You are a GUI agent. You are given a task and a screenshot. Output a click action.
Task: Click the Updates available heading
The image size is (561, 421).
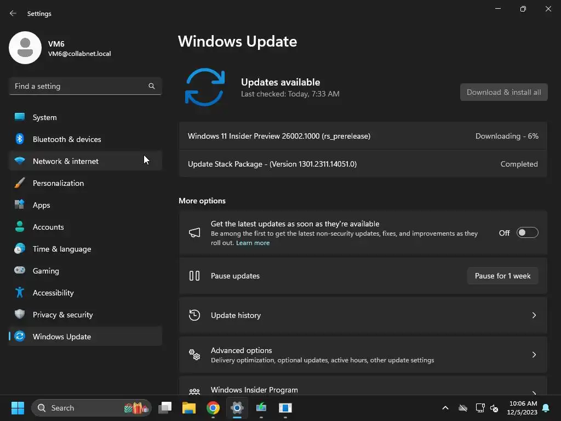[x=280, y=82]
